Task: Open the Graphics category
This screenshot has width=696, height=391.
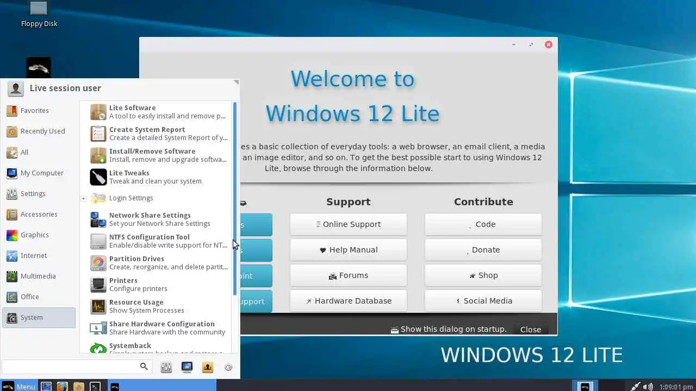Action: (x=39, y=235)
